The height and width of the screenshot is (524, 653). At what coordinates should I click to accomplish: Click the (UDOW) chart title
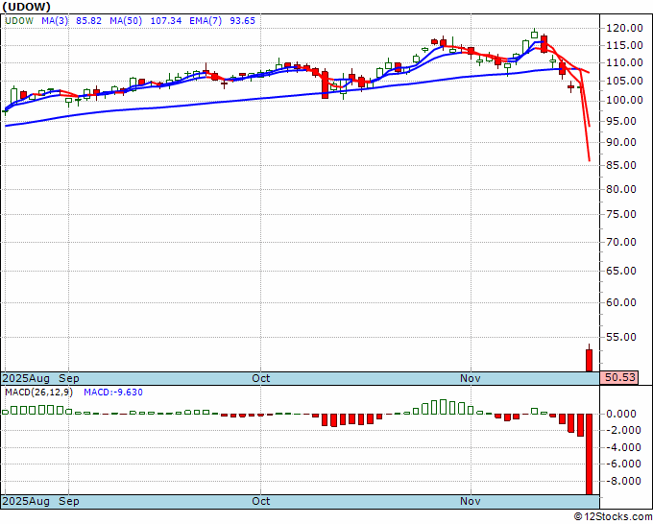click(x=26, y=7)
